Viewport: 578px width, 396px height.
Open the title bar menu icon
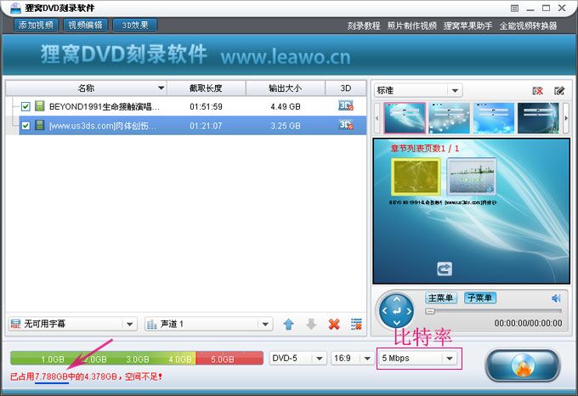tap(514, 8)
